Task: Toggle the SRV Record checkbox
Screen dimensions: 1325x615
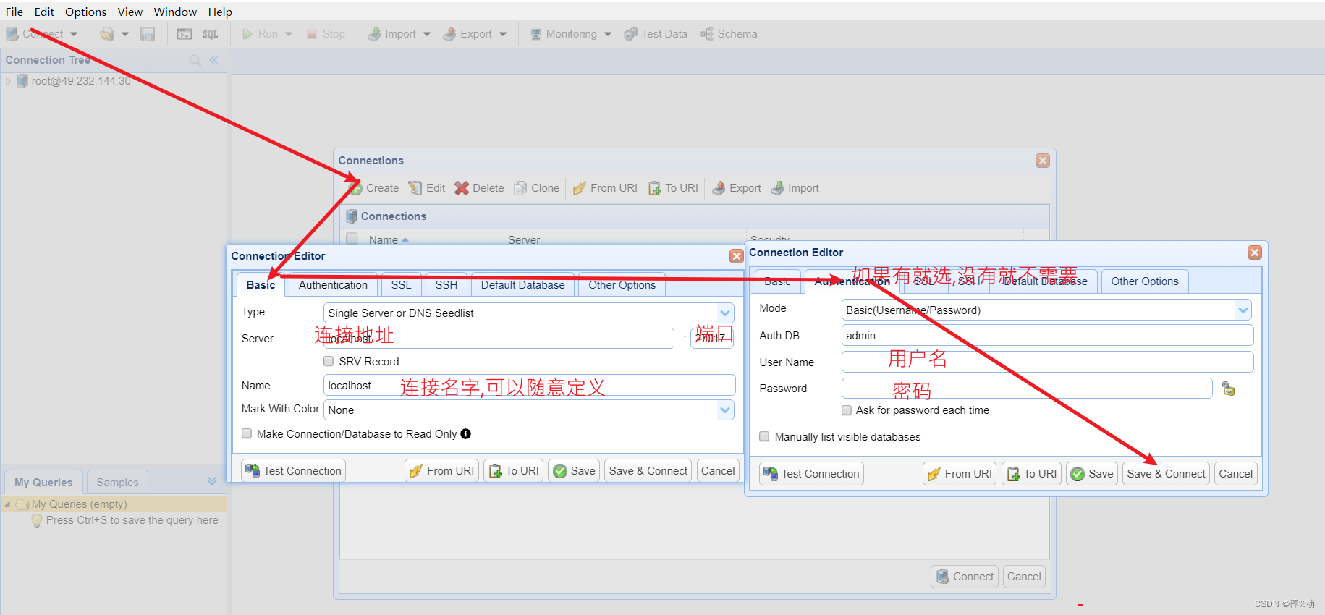Action: (329, 361)
